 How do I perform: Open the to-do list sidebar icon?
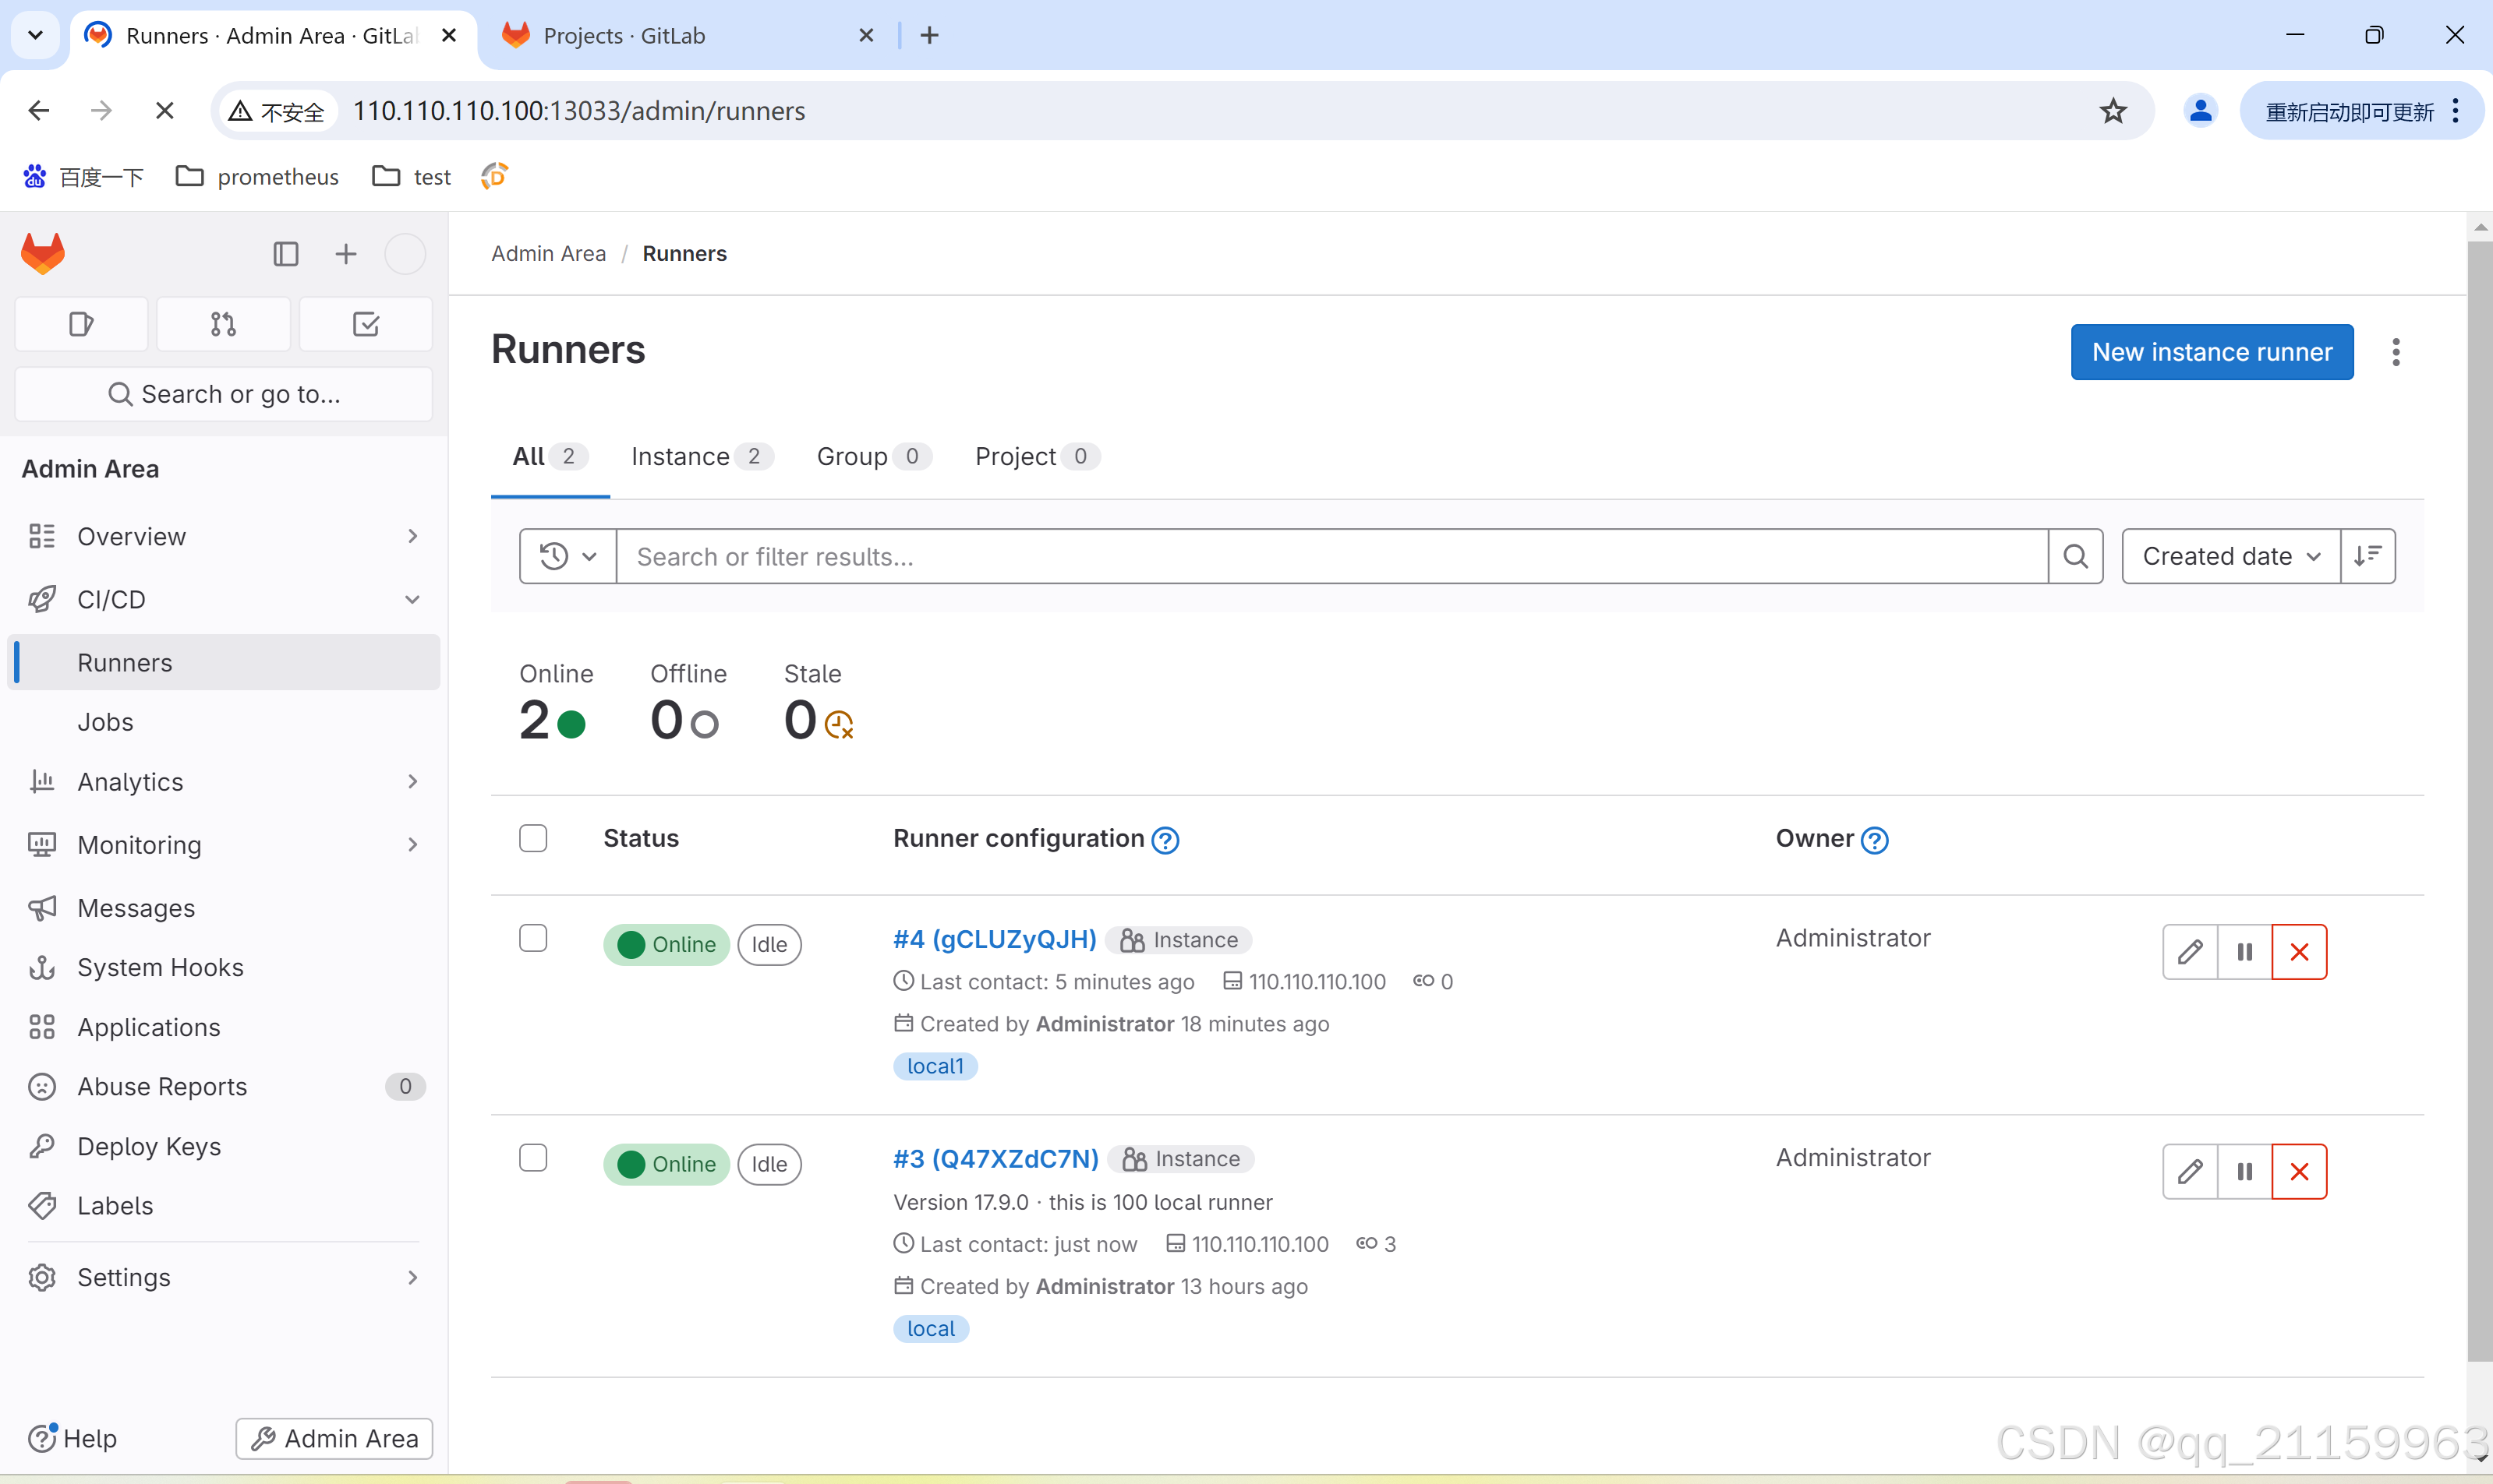364,324
